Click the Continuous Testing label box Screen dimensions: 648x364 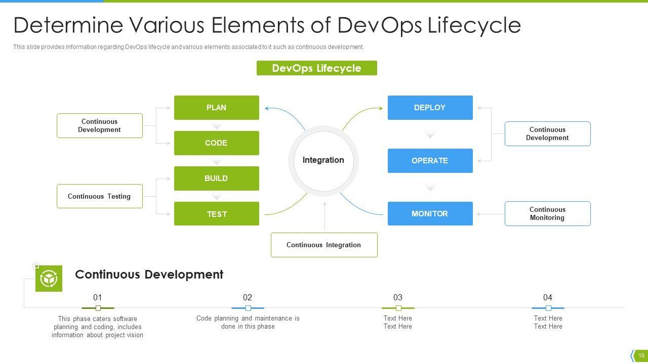tap(99, 196)
